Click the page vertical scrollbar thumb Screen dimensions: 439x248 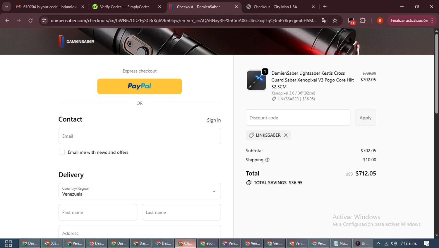click(x=436, y=74)
